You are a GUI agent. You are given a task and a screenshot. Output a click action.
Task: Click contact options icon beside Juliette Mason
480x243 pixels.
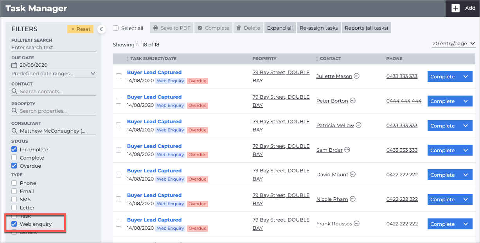tap(356, 76)
